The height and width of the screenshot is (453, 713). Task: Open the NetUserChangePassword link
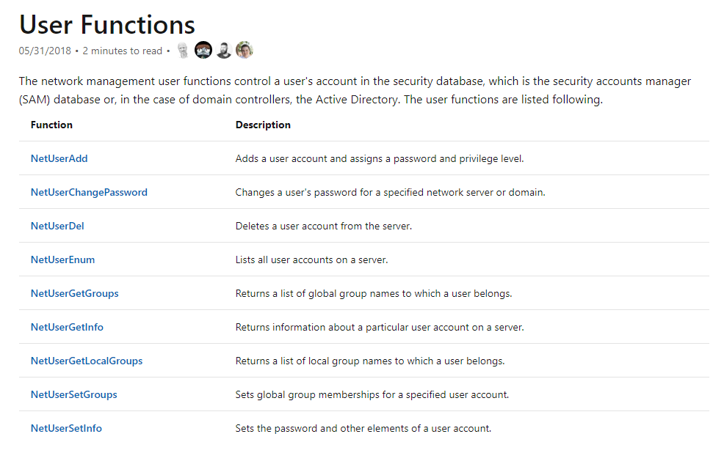(89, 192)
